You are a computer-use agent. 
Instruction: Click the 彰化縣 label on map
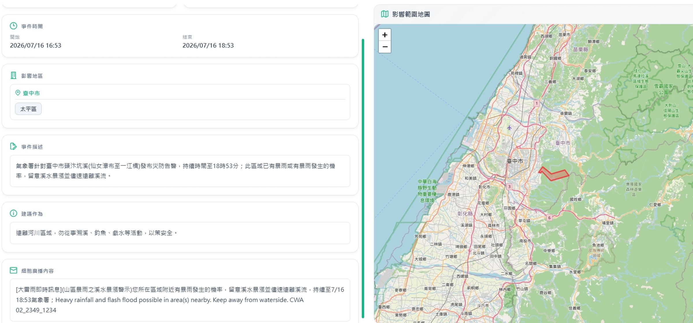coord(465,214)
